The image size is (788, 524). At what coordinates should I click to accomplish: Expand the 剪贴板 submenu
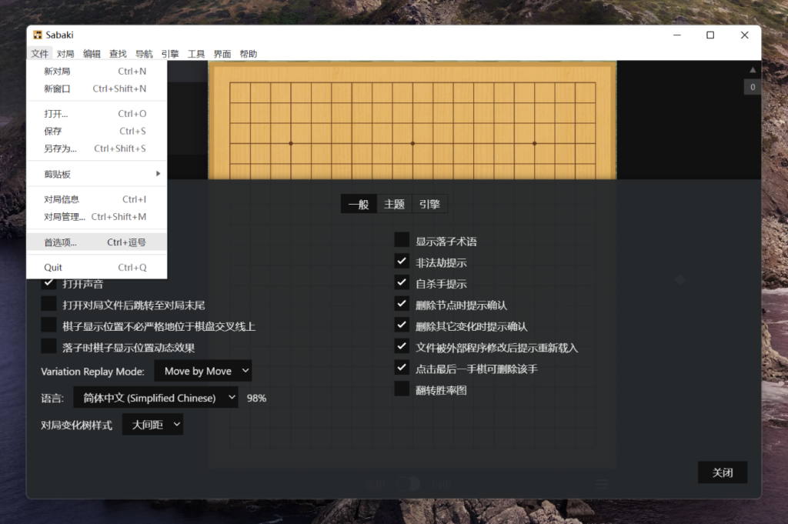coord(96,174)
